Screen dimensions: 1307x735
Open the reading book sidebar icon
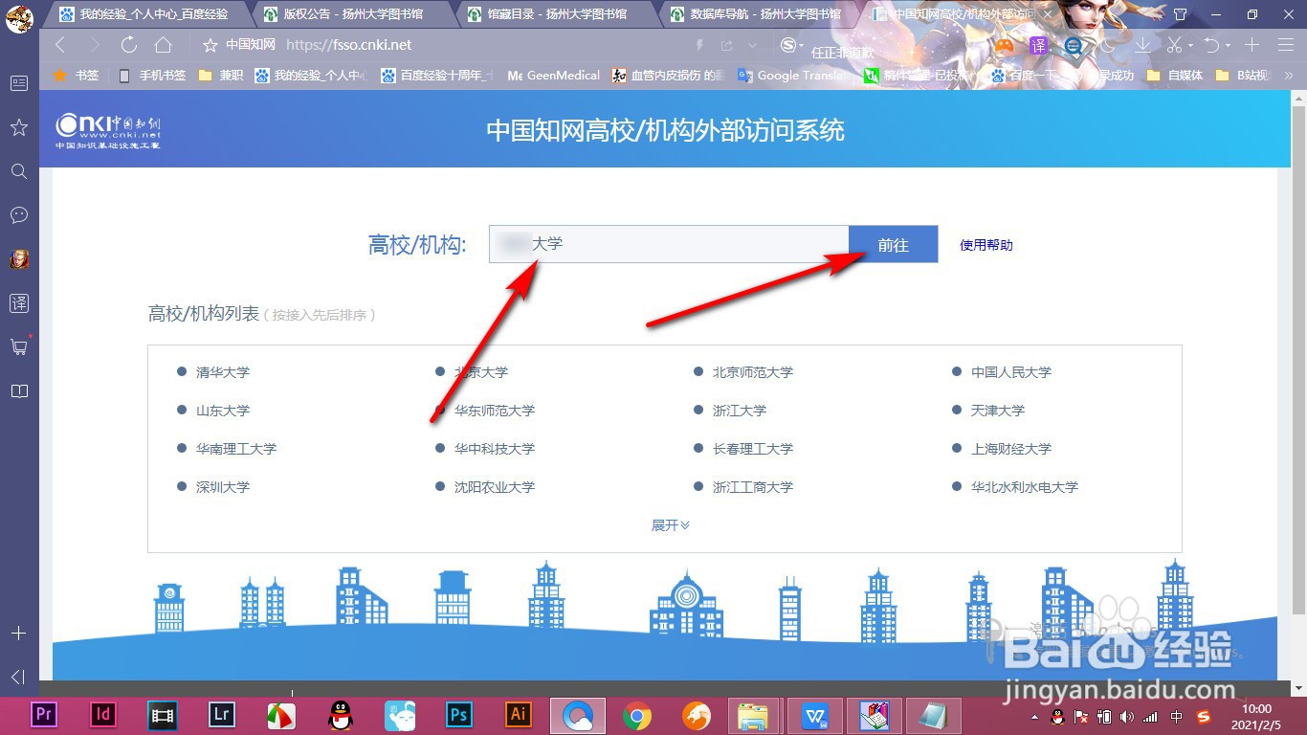click(19, 390)
